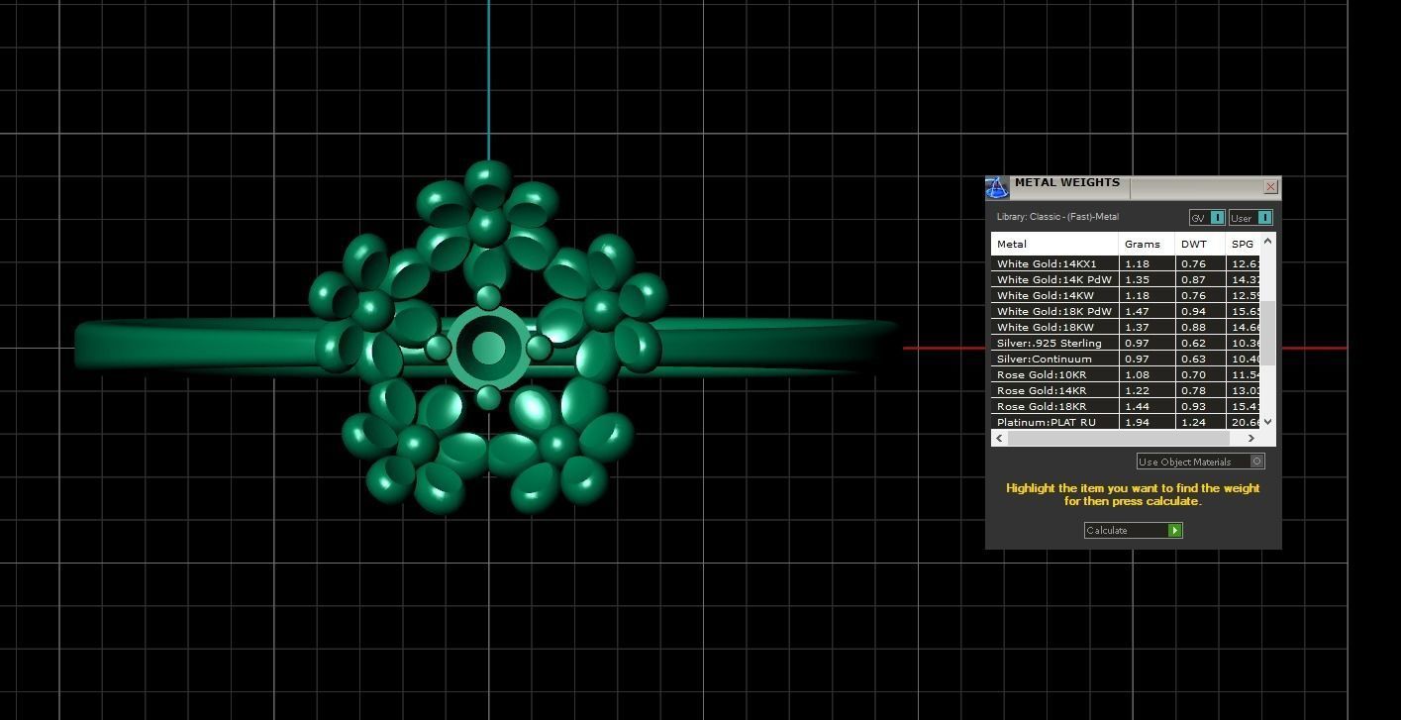The image size is (1401, 720).
Task: Click the SPG column header
Action: point(1244,244)
